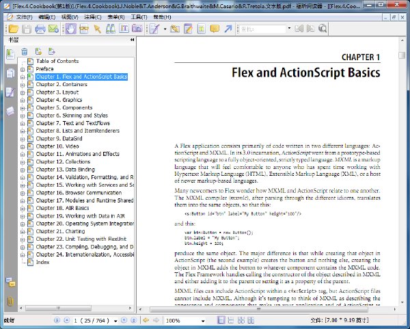Open the 注释(C) menu
This screenshot has width=410, height=329.
click(x=93, y=17)
